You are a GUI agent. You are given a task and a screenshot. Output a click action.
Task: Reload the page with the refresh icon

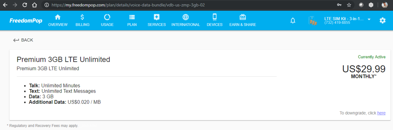point(25,5)
